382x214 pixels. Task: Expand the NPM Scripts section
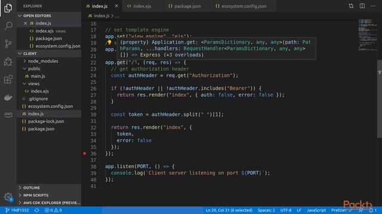(49, 196)
